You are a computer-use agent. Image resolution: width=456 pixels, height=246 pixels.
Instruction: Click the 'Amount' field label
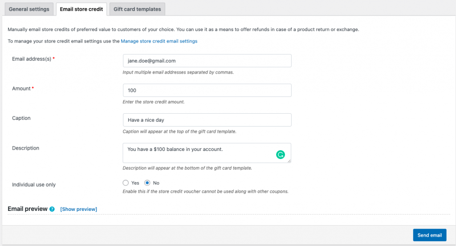point(21,88)
